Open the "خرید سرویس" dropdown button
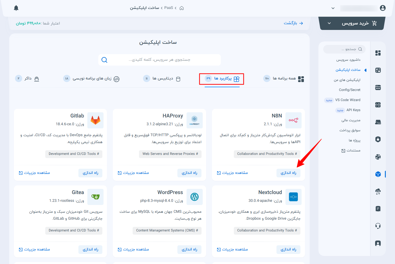 [x=352, y=23]
